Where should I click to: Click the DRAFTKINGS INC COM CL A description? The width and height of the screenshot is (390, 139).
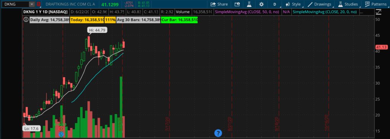[x=70, y=4]
